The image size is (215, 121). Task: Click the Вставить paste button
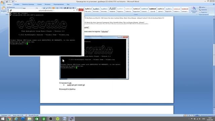[x=4, y=9]
